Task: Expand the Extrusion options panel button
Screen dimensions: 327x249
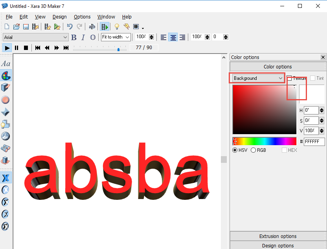Action: click(278, 236)
